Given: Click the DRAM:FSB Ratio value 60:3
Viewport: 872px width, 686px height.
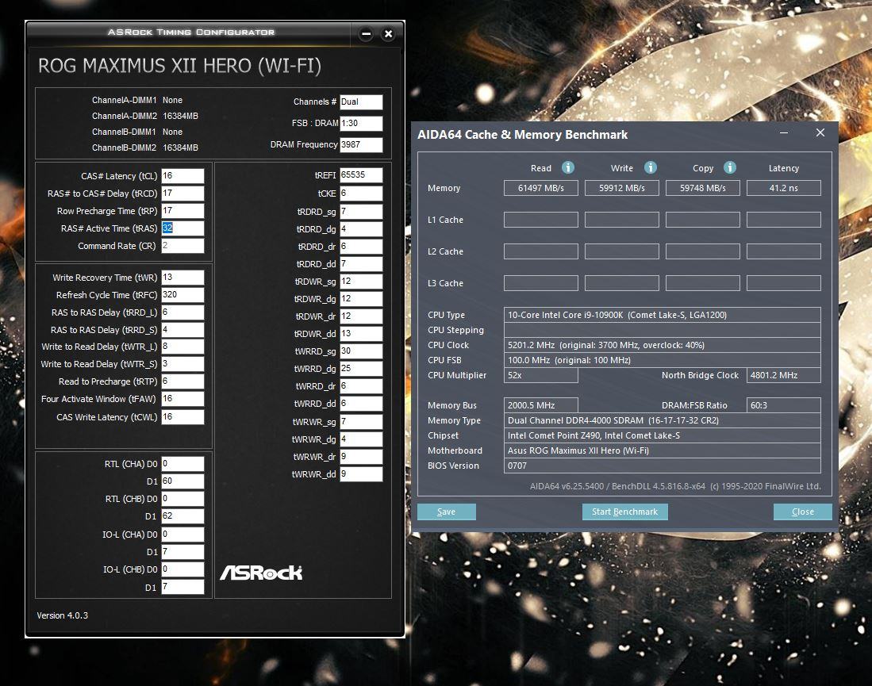Looking at the screenshot, I should (x=784, y=405).
